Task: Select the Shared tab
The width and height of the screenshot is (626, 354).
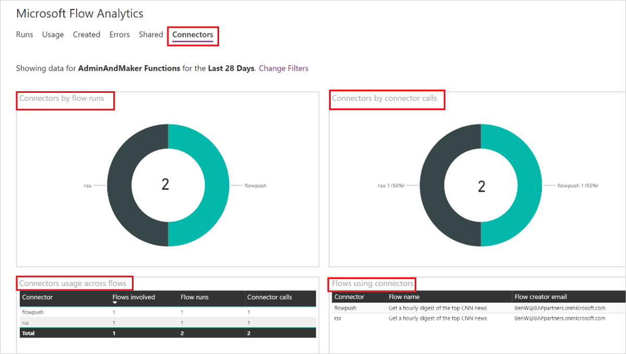Action: (151, 34)
